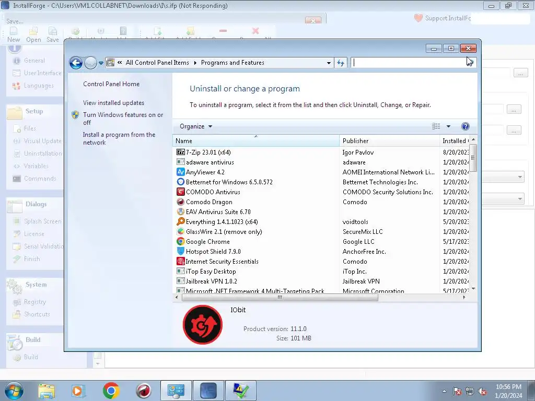This screenshot has width=535, height=401.
Task: Sort list by Publisher column header
Action: tap(389, 141)
